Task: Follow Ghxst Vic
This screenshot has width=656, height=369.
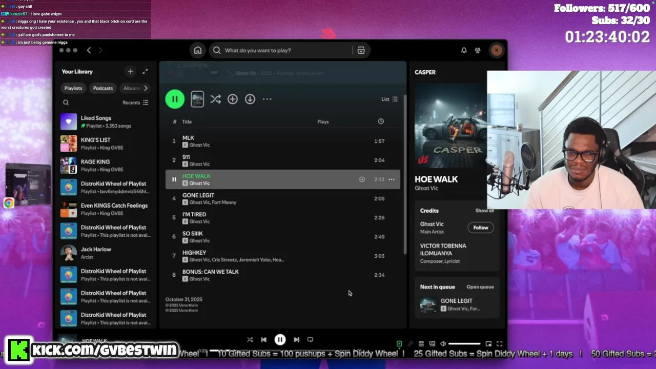Action: tap(481, 228)
